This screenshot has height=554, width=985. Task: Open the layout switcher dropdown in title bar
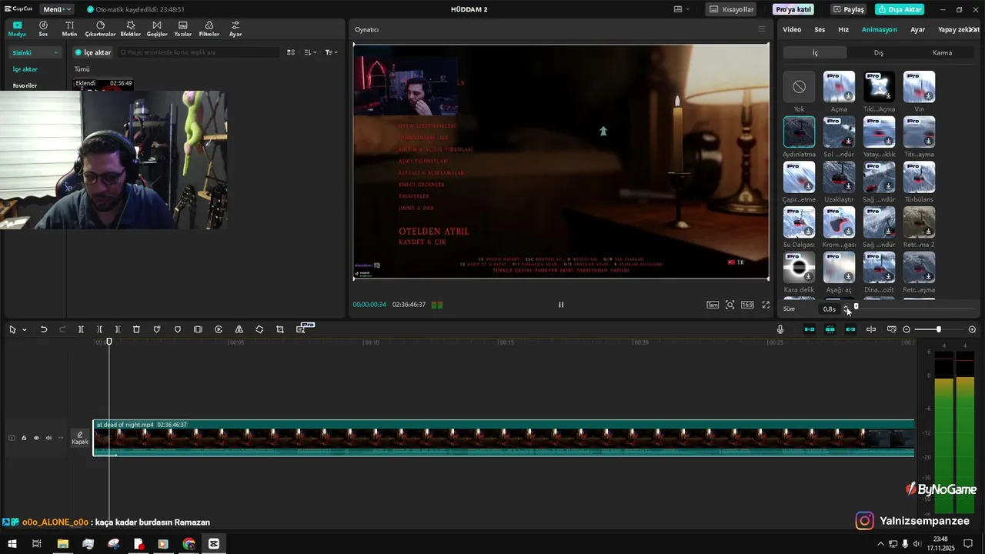[x=682, y=9]
